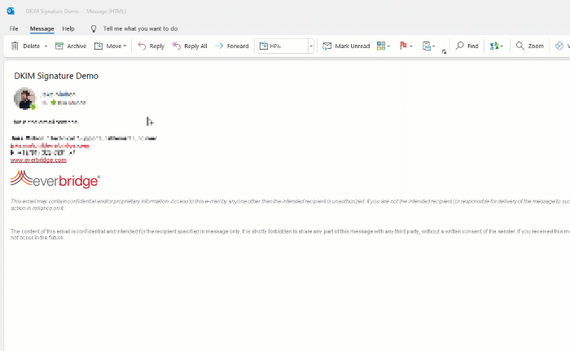Screen dimensions: 570x351
Task: Mark the message as Unread
Action: coord(346,46)
